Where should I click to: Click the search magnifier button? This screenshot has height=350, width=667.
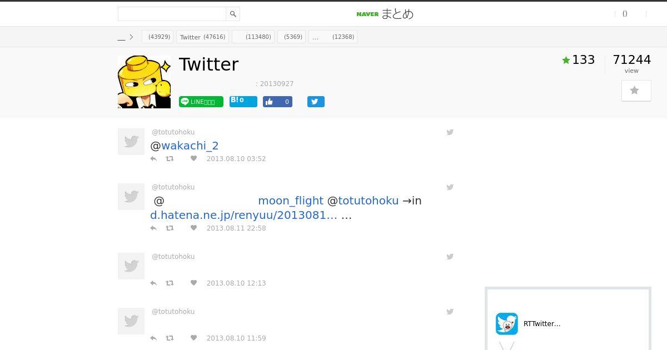[x=233, y=14]
